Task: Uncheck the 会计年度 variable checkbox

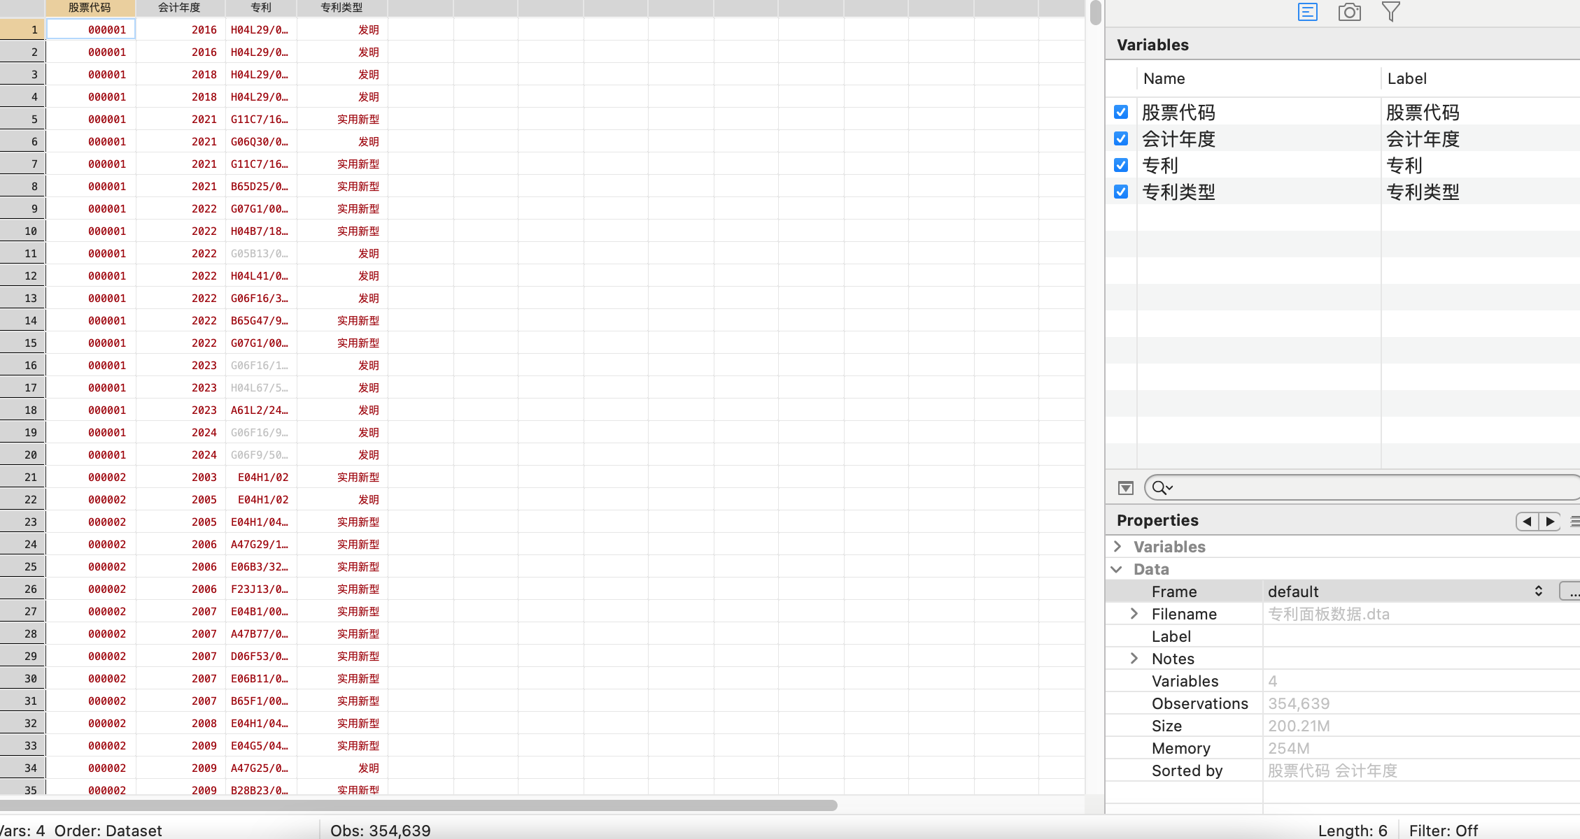Action: point(1121,138)
